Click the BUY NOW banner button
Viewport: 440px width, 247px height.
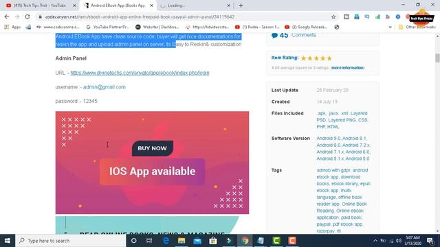153,148
